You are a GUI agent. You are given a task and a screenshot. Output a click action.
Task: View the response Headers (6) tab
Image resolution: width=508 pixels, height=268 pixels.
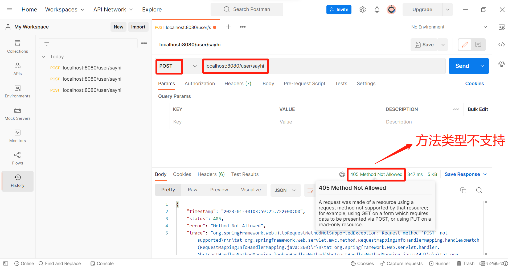[211, 174]
